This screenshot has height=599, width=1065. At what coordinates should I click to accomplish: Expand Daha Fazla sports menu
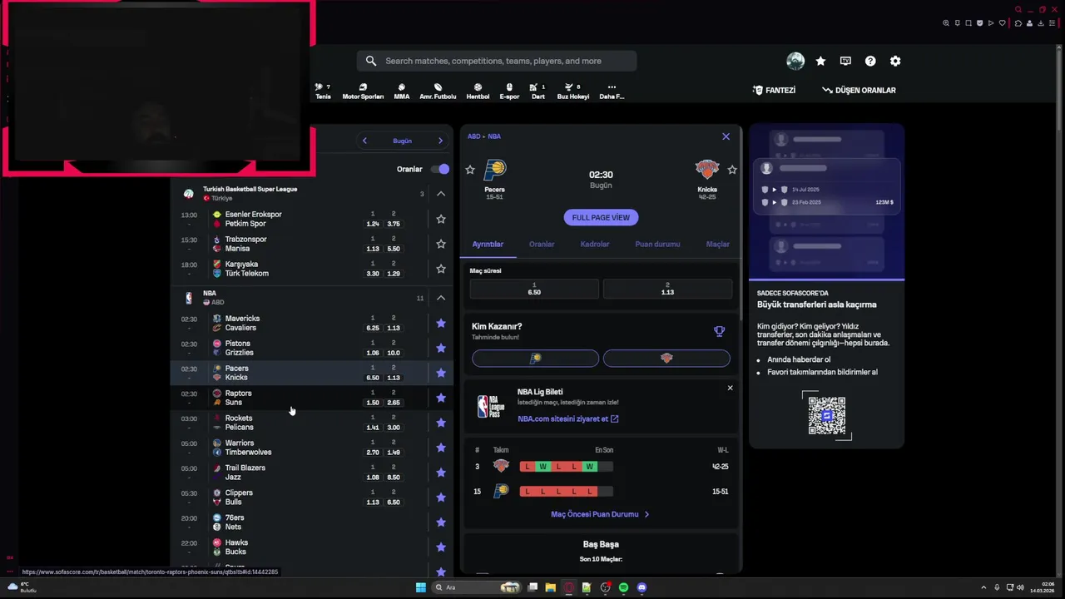point(612,91)
